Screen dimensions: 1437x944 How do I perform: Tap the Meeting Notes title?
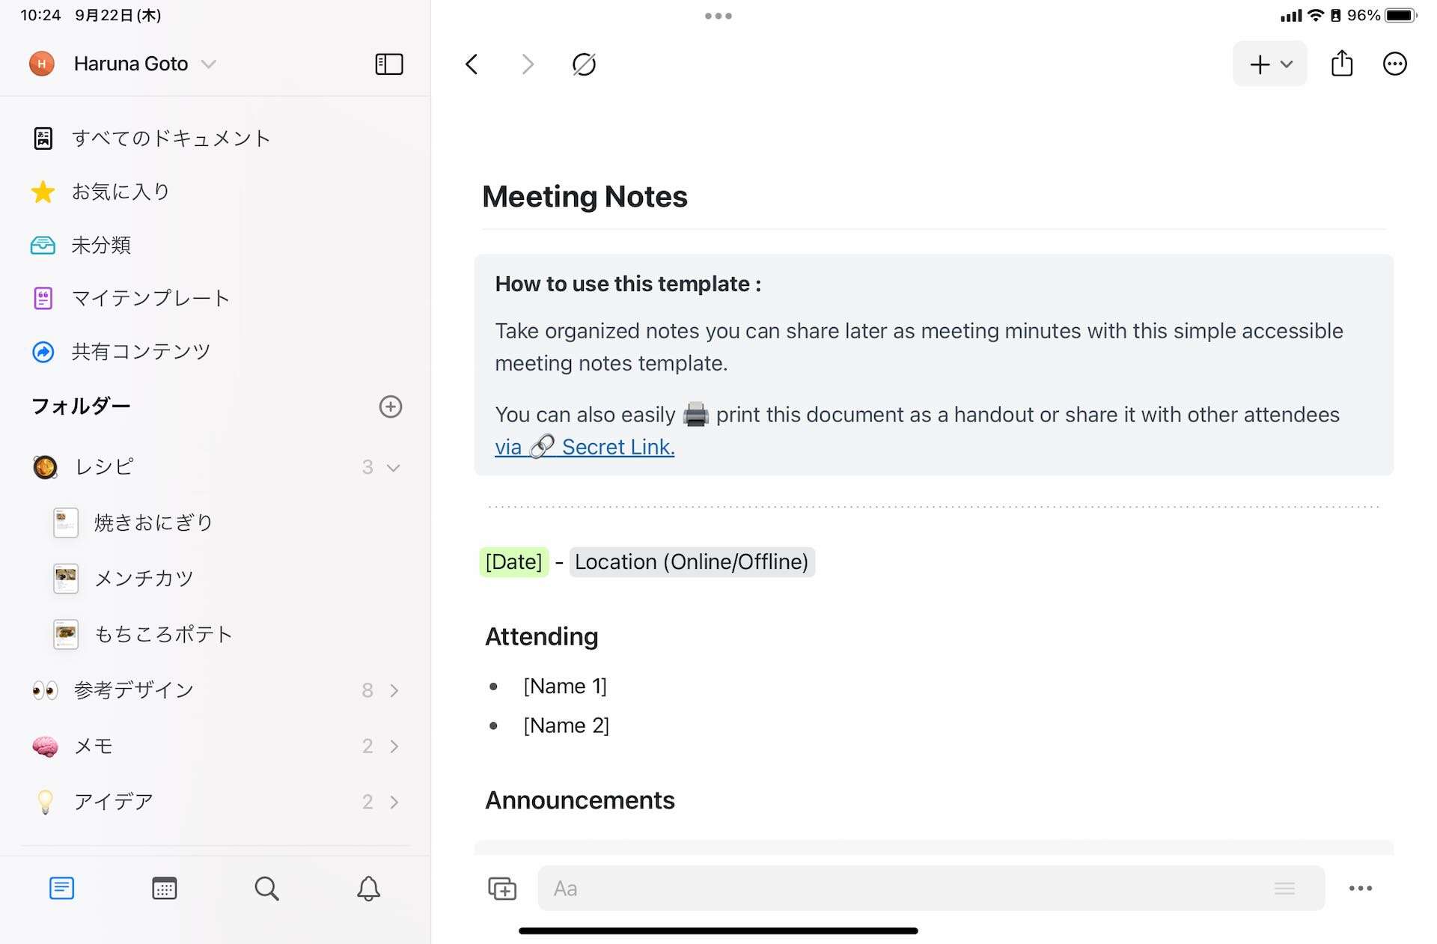click(x=585, y=197)
